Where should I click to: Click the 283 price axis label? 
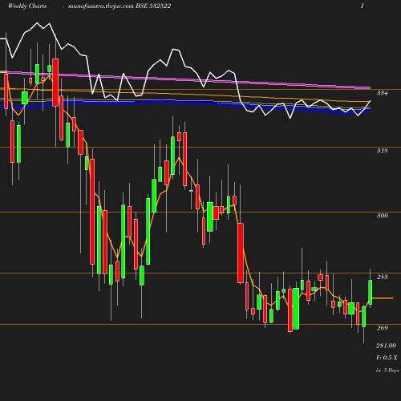click(382, 277)
